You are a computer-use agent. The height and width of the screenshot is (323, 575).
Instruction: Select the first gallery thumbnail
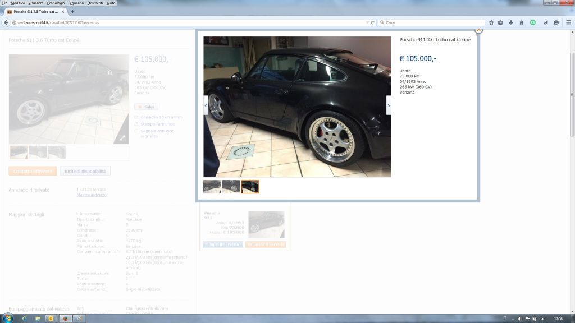click(212, 186)
